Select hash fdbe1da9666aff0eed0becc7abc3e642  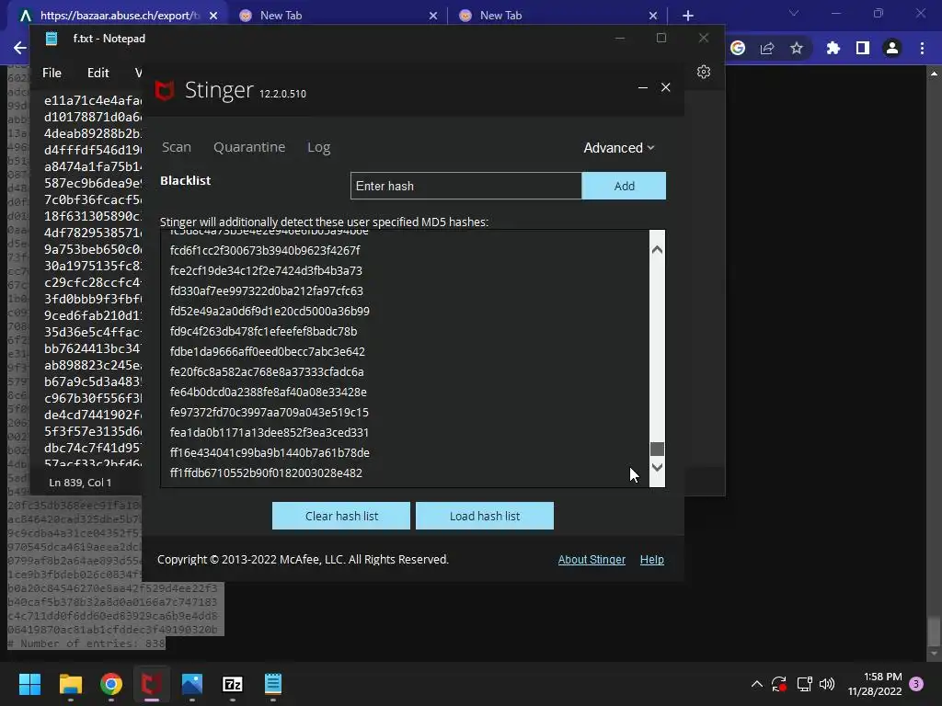pyautogui.click(x=268, y=352)
